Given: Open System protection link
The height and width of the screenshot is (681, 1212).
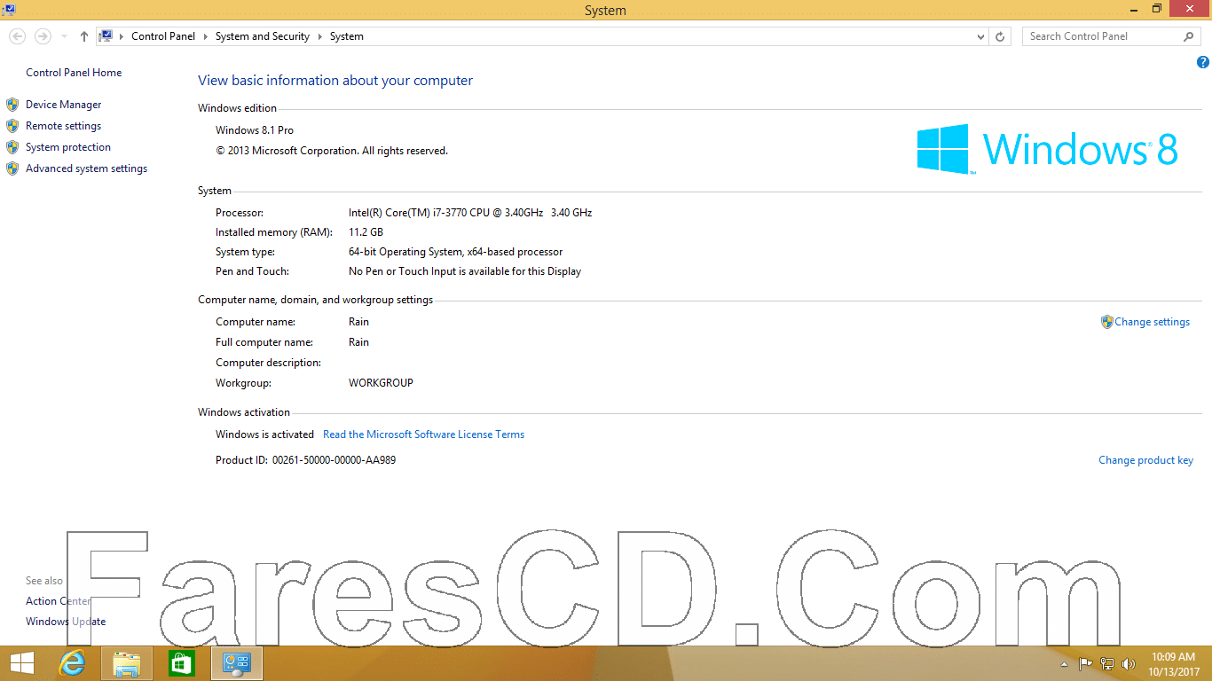Looking at the screenshot, I should click(68, 147).
